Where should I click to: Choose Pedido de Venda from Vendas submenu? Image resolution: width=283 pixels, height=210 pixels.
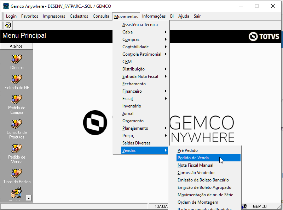tap(208, 158)
